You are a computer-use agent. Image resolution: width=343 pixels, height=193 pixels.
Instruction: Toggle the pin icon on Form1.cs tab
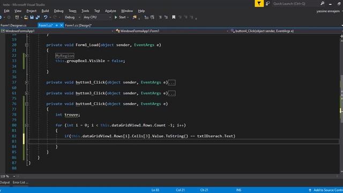tap(57, 25)
